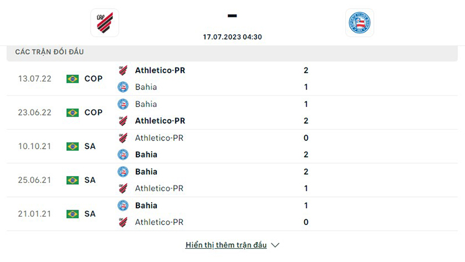465x262 pixels.
Task: Click the SA league label for 10.10.21
Action: pyautogui.click(x=90, y=146)
